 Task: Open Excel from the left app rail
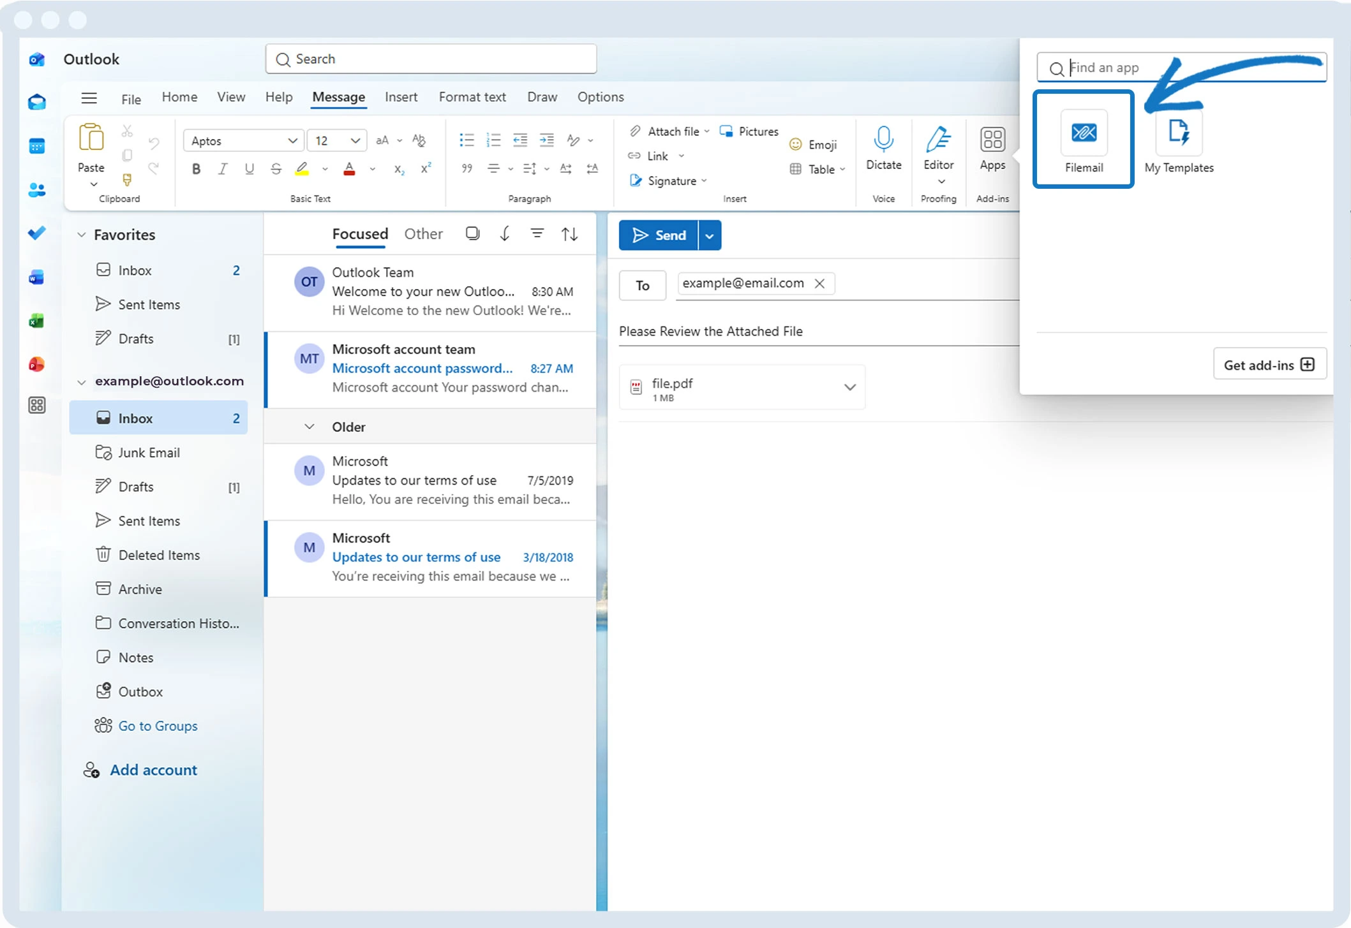pyautogui.click(x=37, y=320)
